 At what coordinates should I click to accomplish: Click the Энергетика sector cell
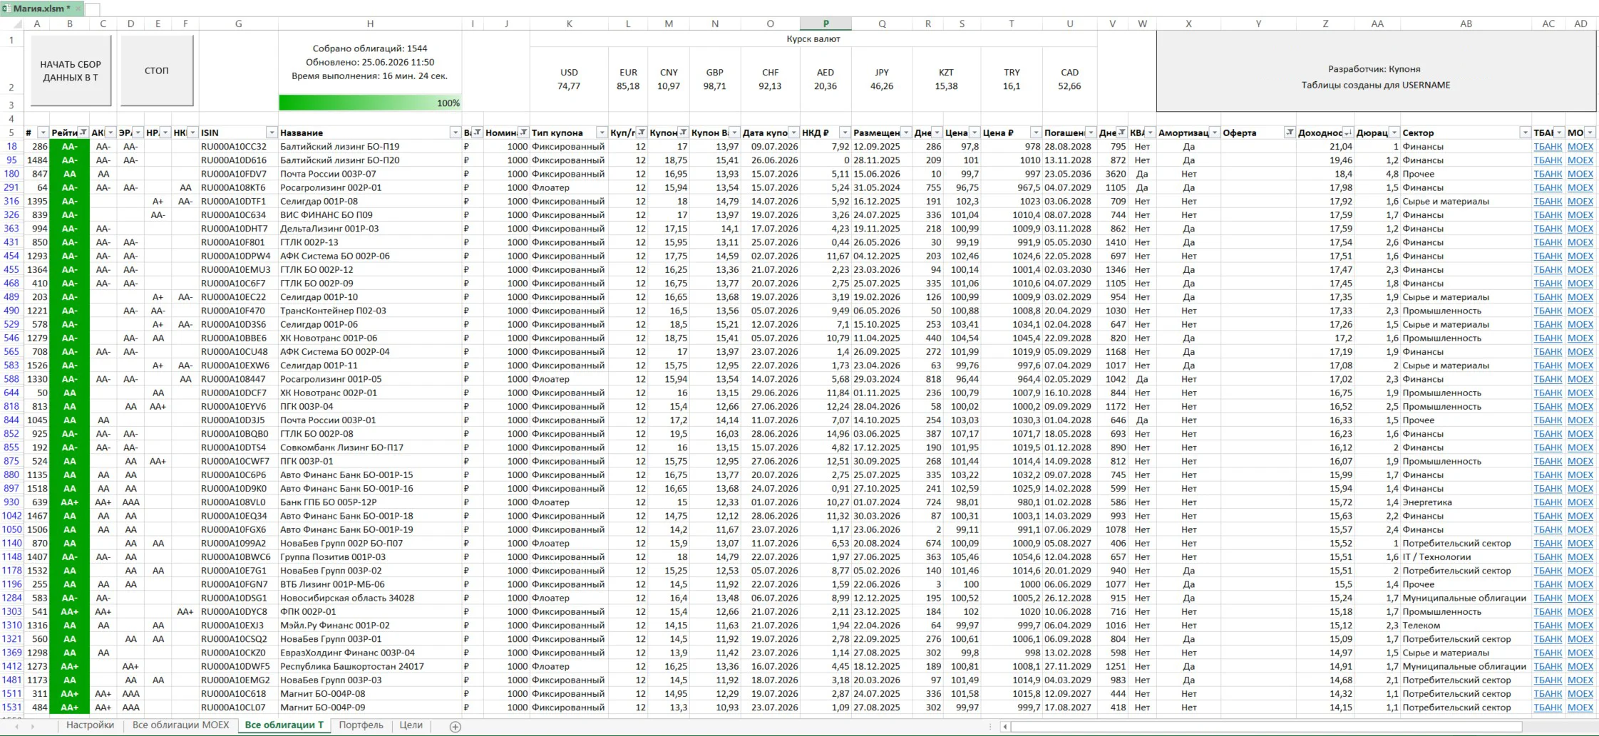coord(1466,502)
